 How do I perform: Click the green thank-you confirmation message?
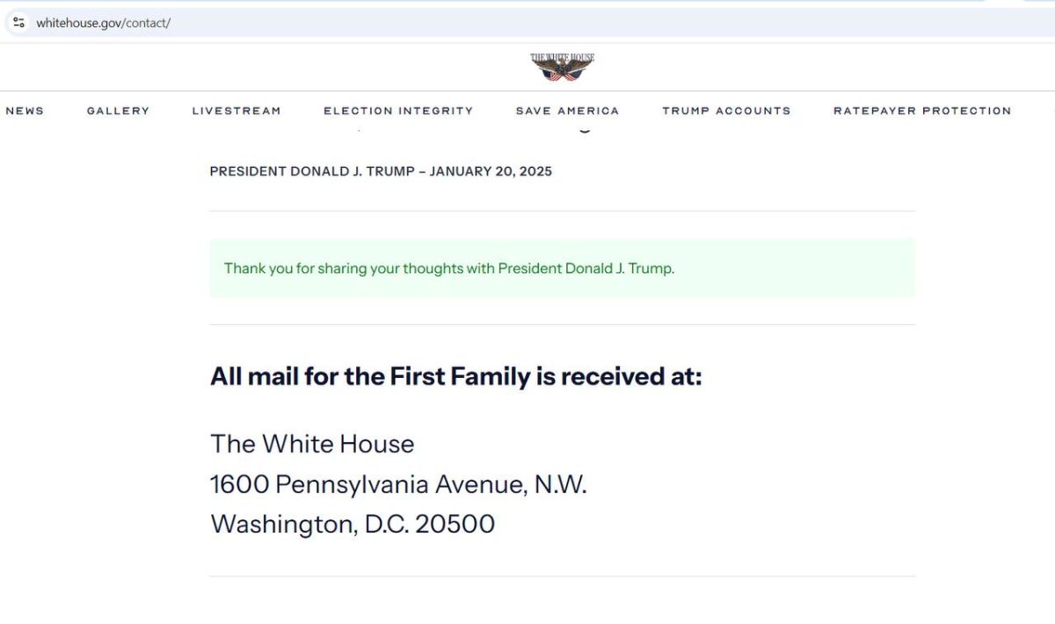point(562,268)
